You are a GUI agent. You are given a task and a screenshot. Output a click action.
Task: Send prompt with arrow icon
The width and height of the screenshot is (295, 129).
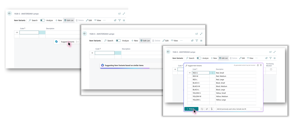(x=261, y=109)
